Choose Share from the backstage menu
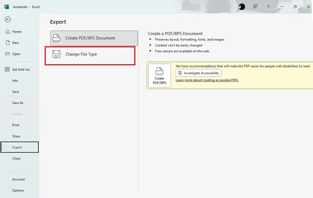 coord(16,136)
